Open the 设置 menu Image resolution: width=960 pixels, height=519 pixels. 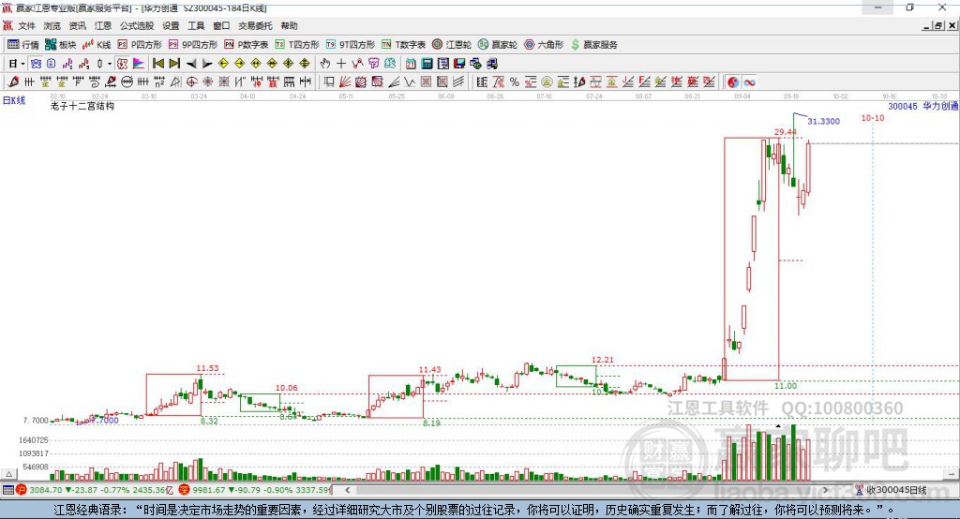coord(171,25)
